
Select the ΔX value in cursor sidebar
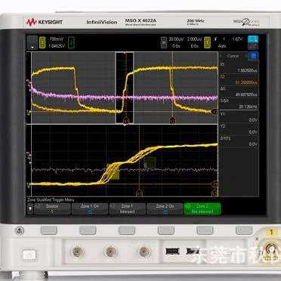pyautogui.click(x=247, y=95)
